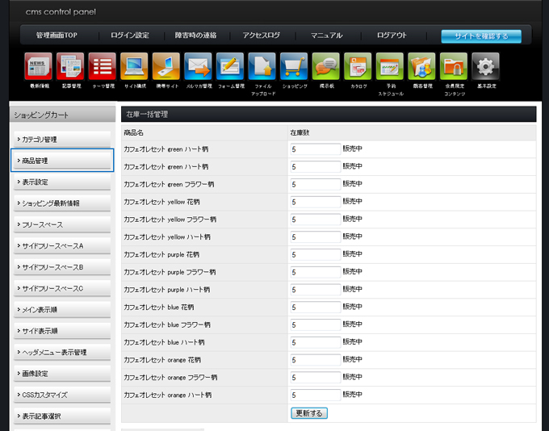Click stock field for first green ハート柄 item
This screenshot has width=549, height=431.
(315, 149)
